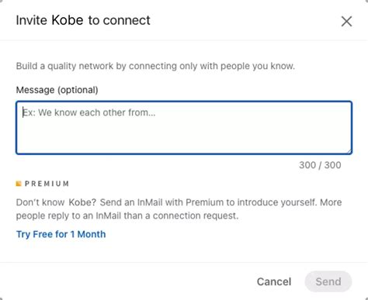Focus the Message text area
The height and width of the screenshot is (300, 368).
[184, 128]
